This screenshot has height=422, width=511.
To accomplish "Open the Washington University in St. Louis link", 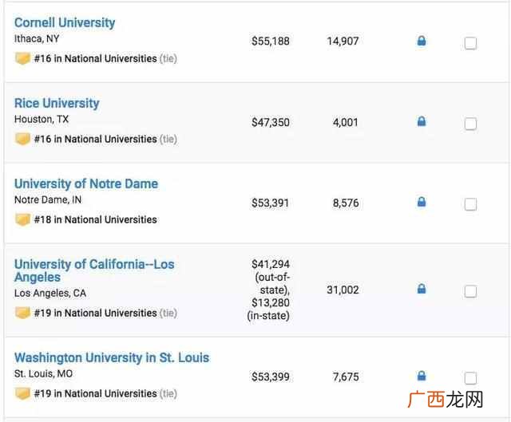I will coord(112,357).
